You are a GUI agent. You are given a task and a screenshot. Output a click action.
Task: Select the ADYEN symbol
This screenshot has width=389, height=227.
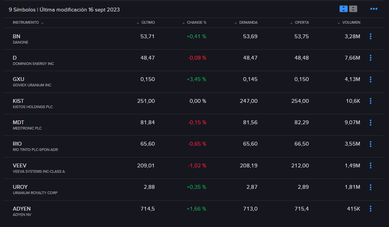coord(21,209)
